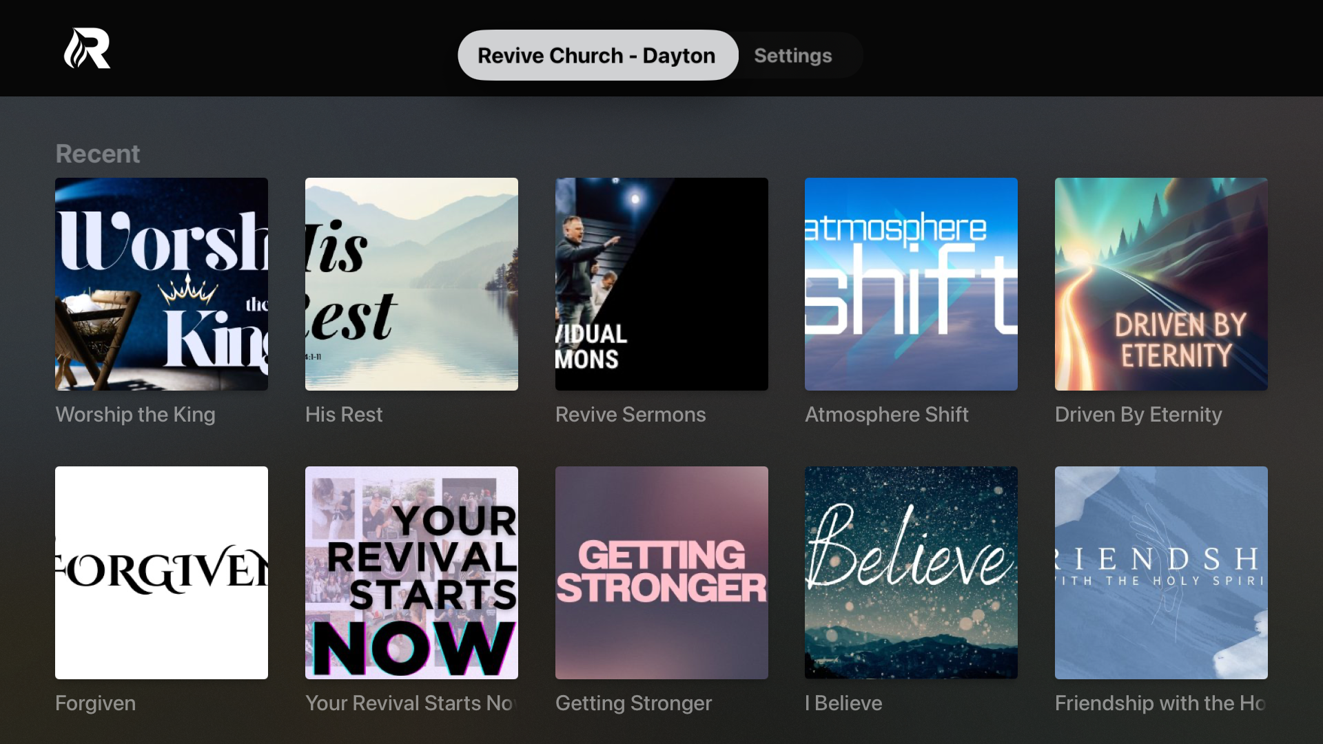Click the Forgiven title label
Screen dimensions: 1323x744
pyautogui.click(x=95, y=703)
